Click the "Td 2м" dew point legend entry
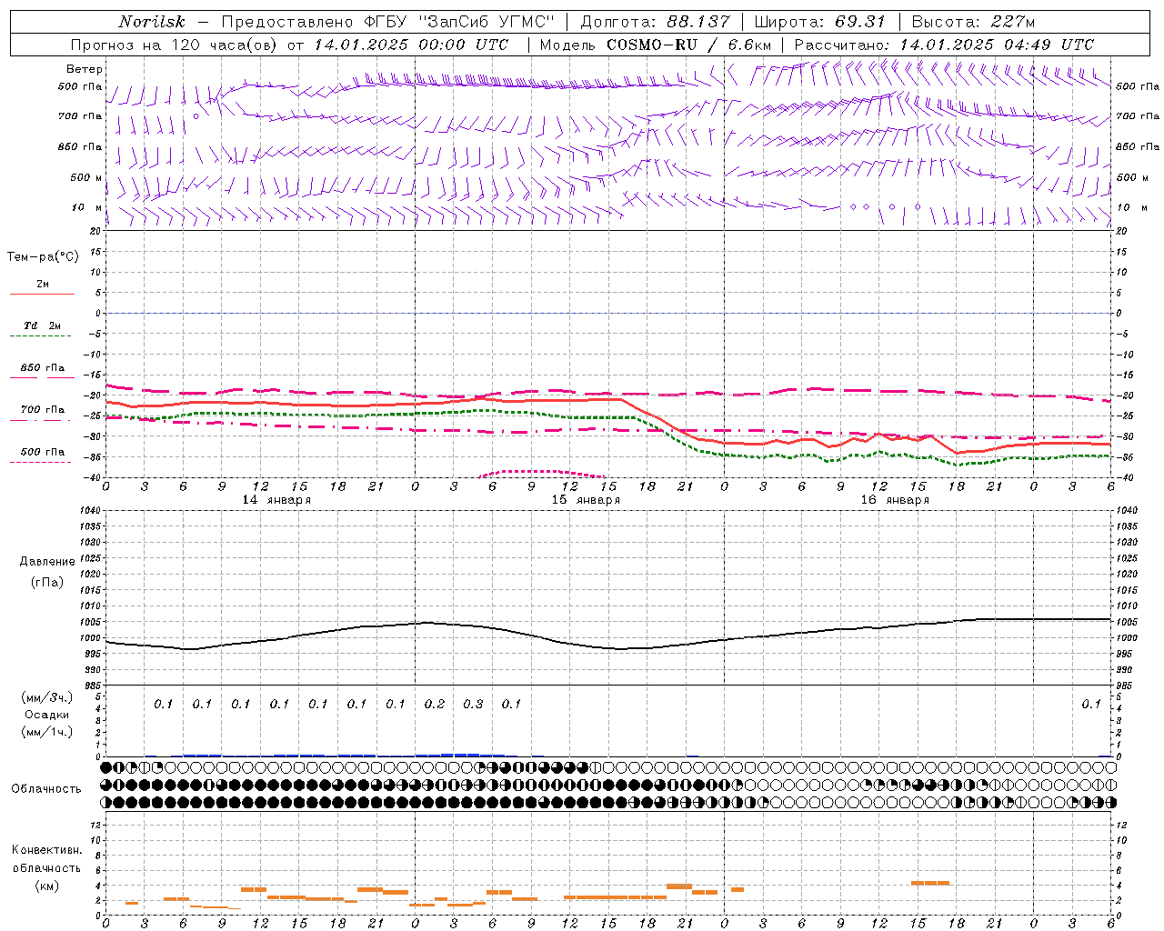This screenshot has height=931, width=1164. (x=43, y=325)
